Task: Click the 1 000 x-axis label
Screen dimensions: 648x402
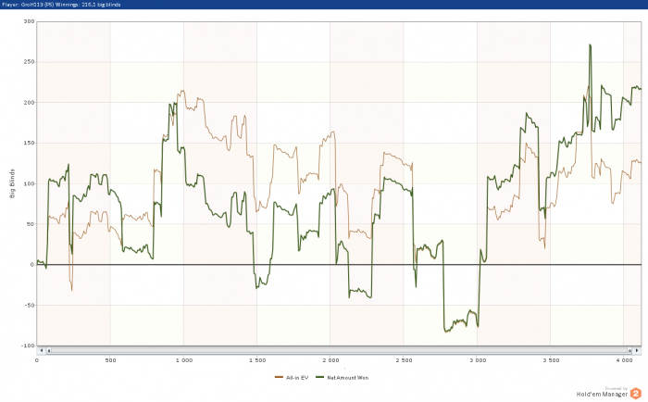Action: [x=184, y=360]
